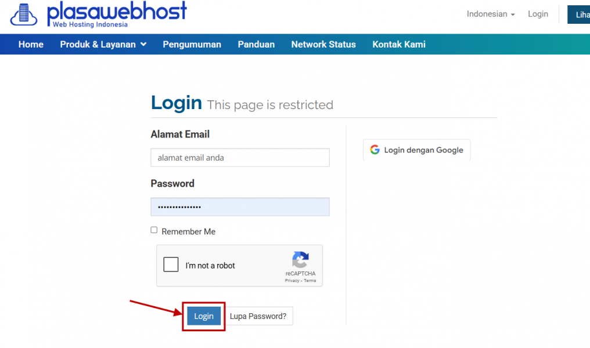
Task: Tick the Remember Me checkbox
Action: 154,230
